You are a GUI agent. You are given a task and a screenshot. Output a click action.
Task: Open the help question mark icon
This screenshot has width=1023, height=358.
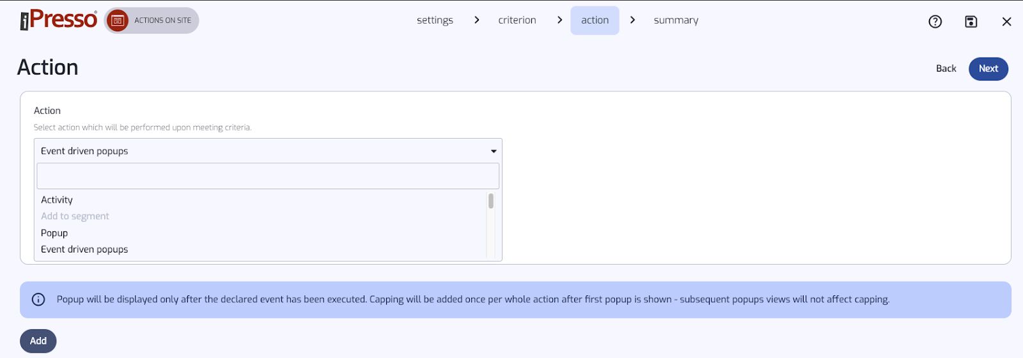tap(935, 22)
